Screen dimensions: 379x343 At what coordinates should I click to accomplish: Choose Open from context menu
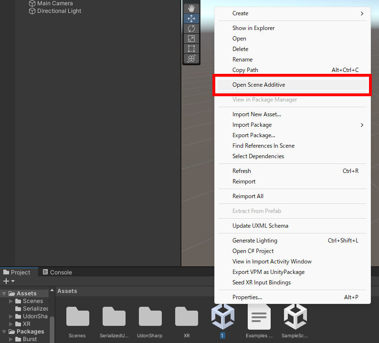293,39
